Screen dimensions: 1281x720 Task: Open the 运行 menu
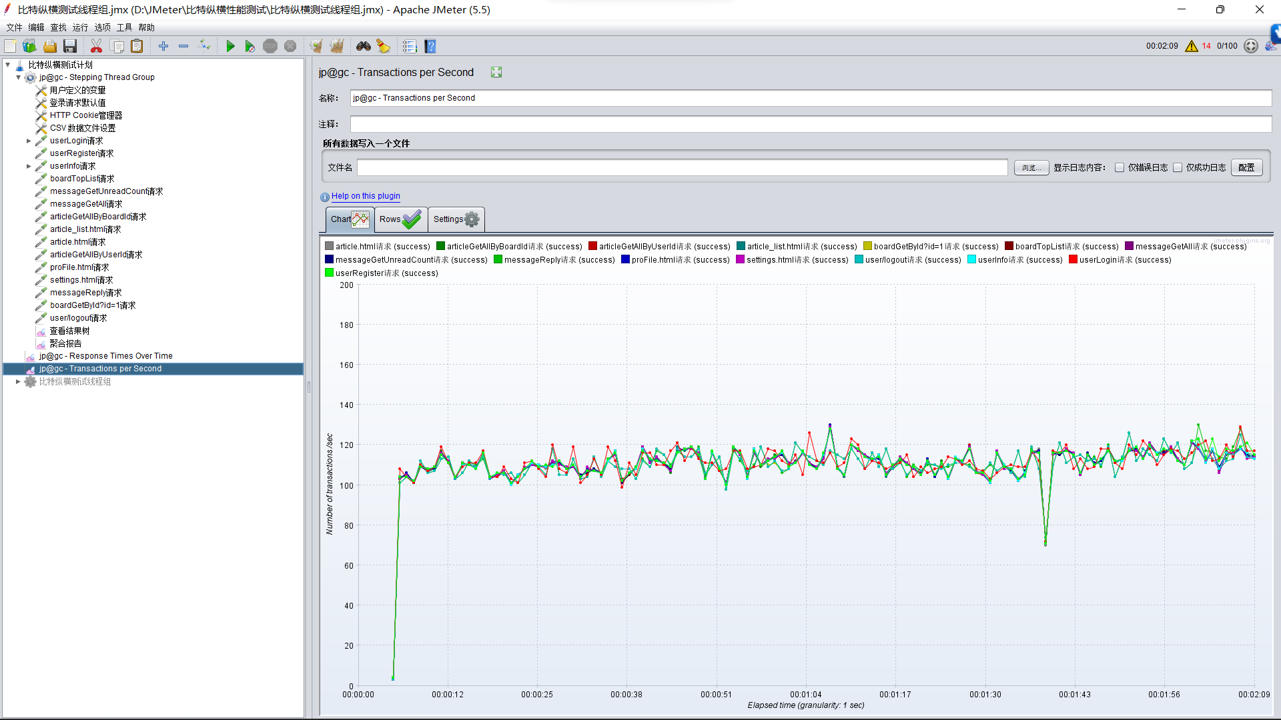click(x=80, y=27)
